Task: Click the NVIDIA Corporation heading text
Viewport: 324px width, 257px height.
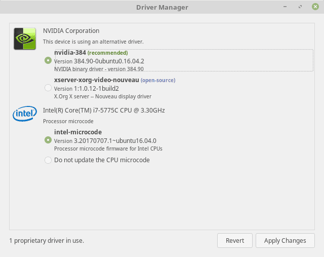Action: pos(71,31)
